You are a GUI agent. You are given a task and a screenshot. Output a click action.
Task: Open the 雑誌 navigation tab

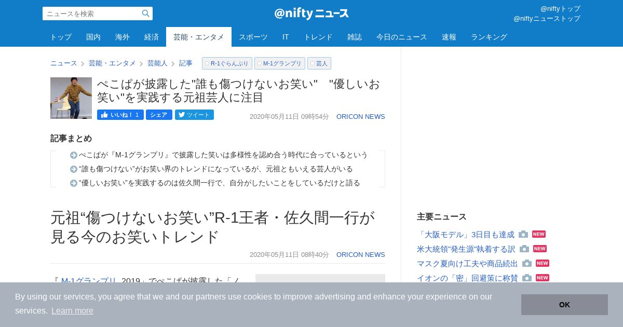(x=355, y=37)
